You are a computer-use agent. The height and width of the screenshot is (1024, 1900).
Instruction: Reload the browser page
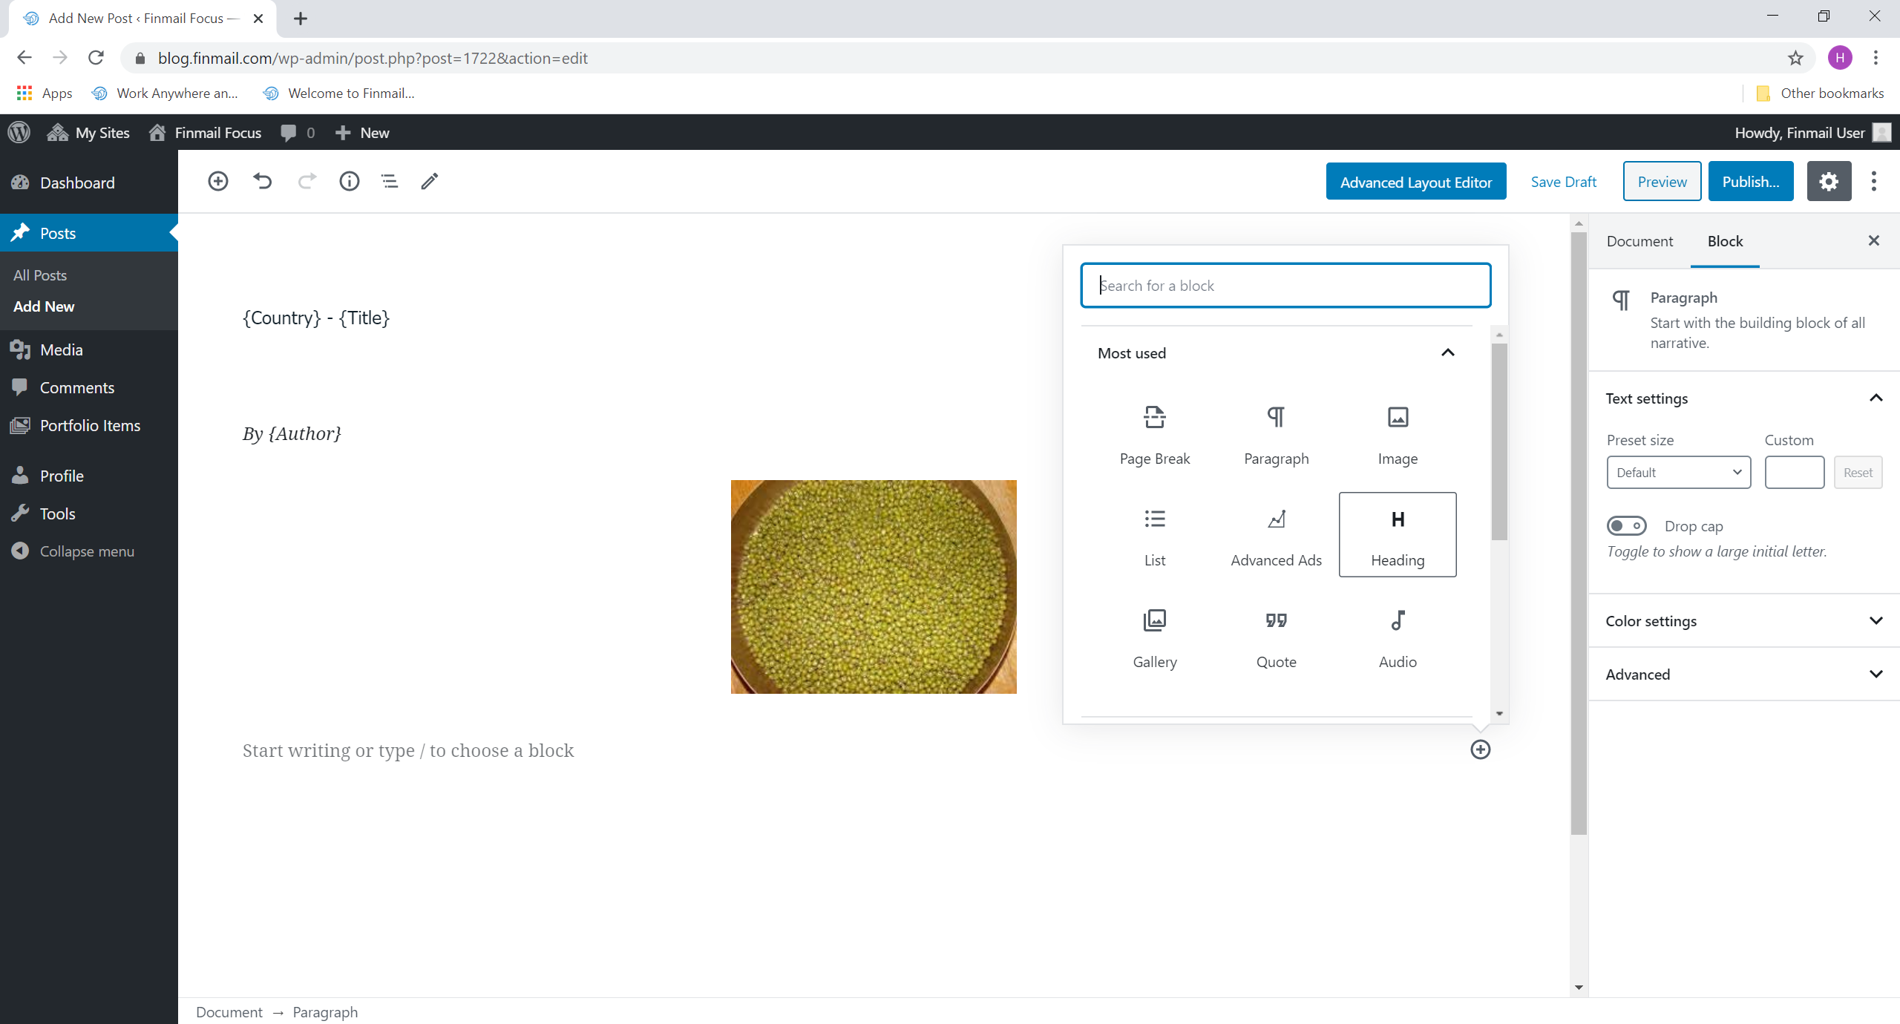tap(96, 58)
